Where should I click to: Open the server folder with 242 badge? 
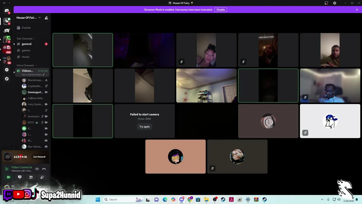pyautogui.click(x=7, y=49)
